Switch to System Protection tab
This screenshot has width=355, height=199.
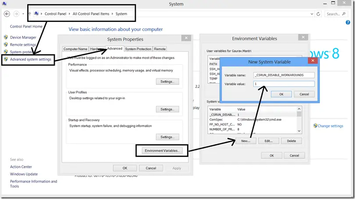pyautogui.click(x=138, y=49)
